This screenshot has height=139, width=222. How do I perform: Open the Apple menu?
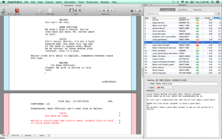[4, 2]
